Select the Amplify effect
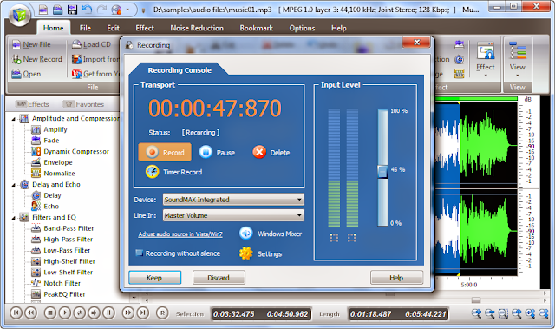Image resolution: width=555 pixels, height=329 pixels. click(x=55, y=129)
